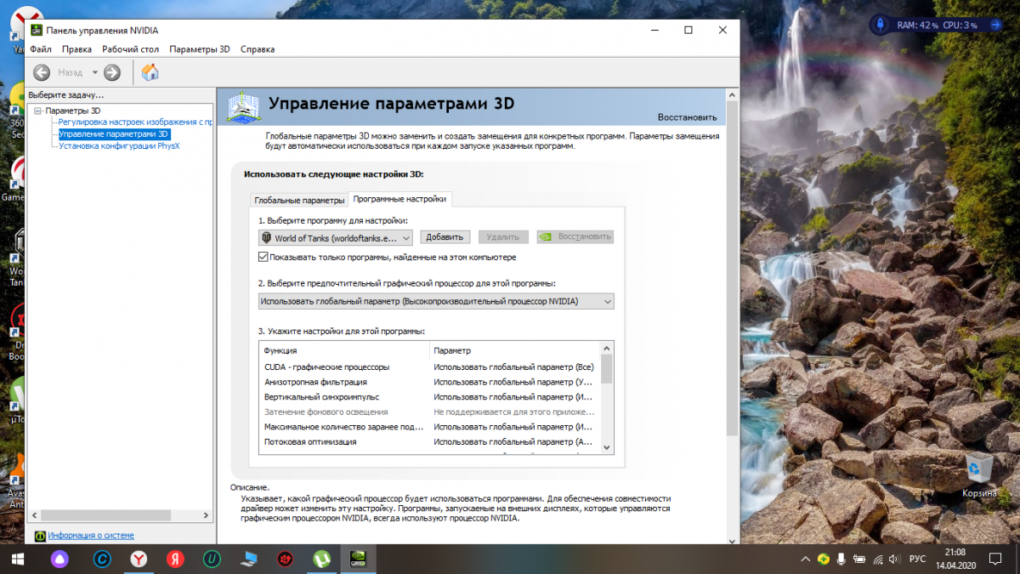Open the Рабочий стол menu
1020x574 pixels.
pos(133,49)
